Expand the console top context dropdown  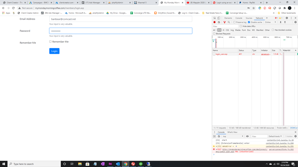(233, 136)
